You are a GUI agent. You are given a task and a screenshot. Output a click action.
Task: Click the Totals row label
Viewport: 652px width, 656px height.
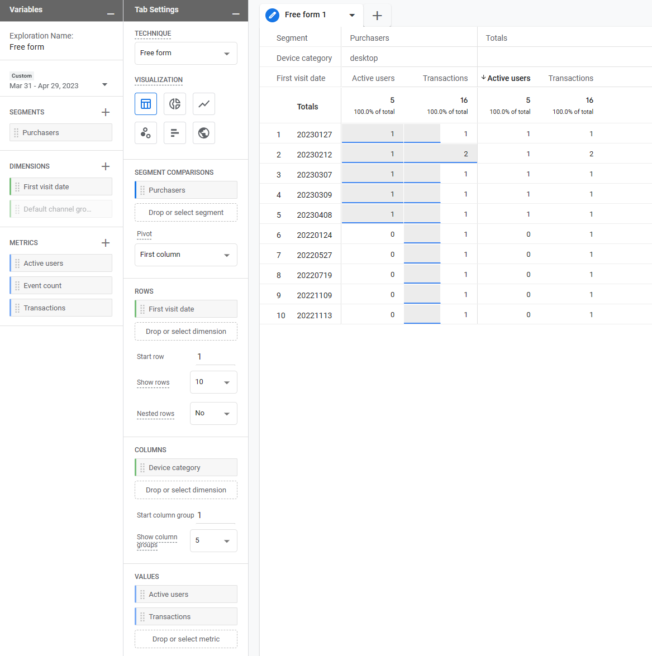coord(307,107)
